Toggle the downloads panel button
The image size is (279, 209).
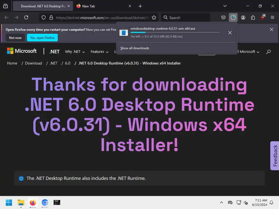[233, 17]
